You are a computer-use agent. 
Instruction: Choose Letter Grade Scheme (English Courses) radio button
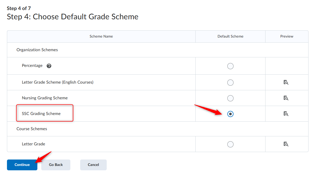pos(230,83)
